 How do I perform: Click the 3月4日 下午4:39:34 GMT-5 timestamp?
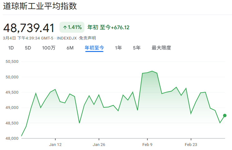28,38
